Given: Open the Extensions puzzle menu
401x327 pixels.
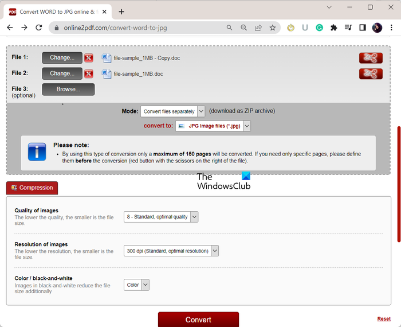Looking at the screenshot, I should click(334, 28).
